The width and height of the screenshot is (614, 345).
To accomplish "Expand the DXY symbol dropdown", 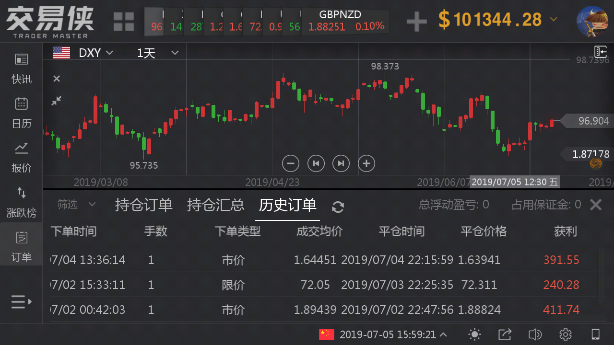I will click(x=95, y=53).
